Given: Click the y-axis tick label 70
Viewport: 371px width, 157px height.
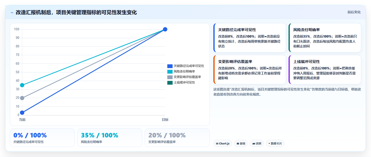Looking at the screenshot, I should tap(17, 55).
